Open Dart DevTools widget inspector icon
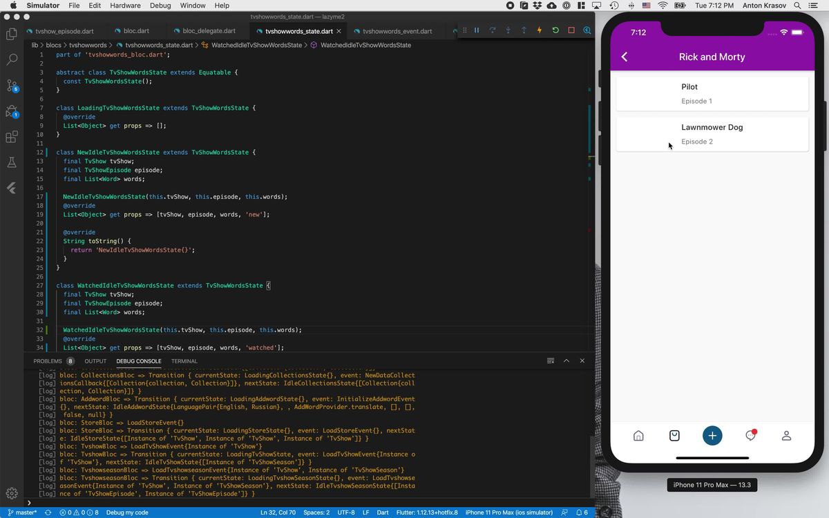This screenshot has height=518, width=829. click(587, 30)
